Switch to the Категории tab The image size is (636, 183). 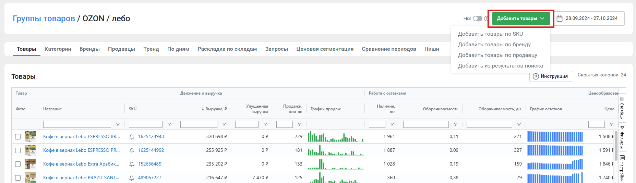click(58, 49)
